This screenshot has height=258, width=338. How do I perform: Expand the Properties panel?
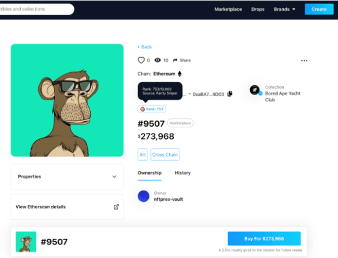pos(67,176)
